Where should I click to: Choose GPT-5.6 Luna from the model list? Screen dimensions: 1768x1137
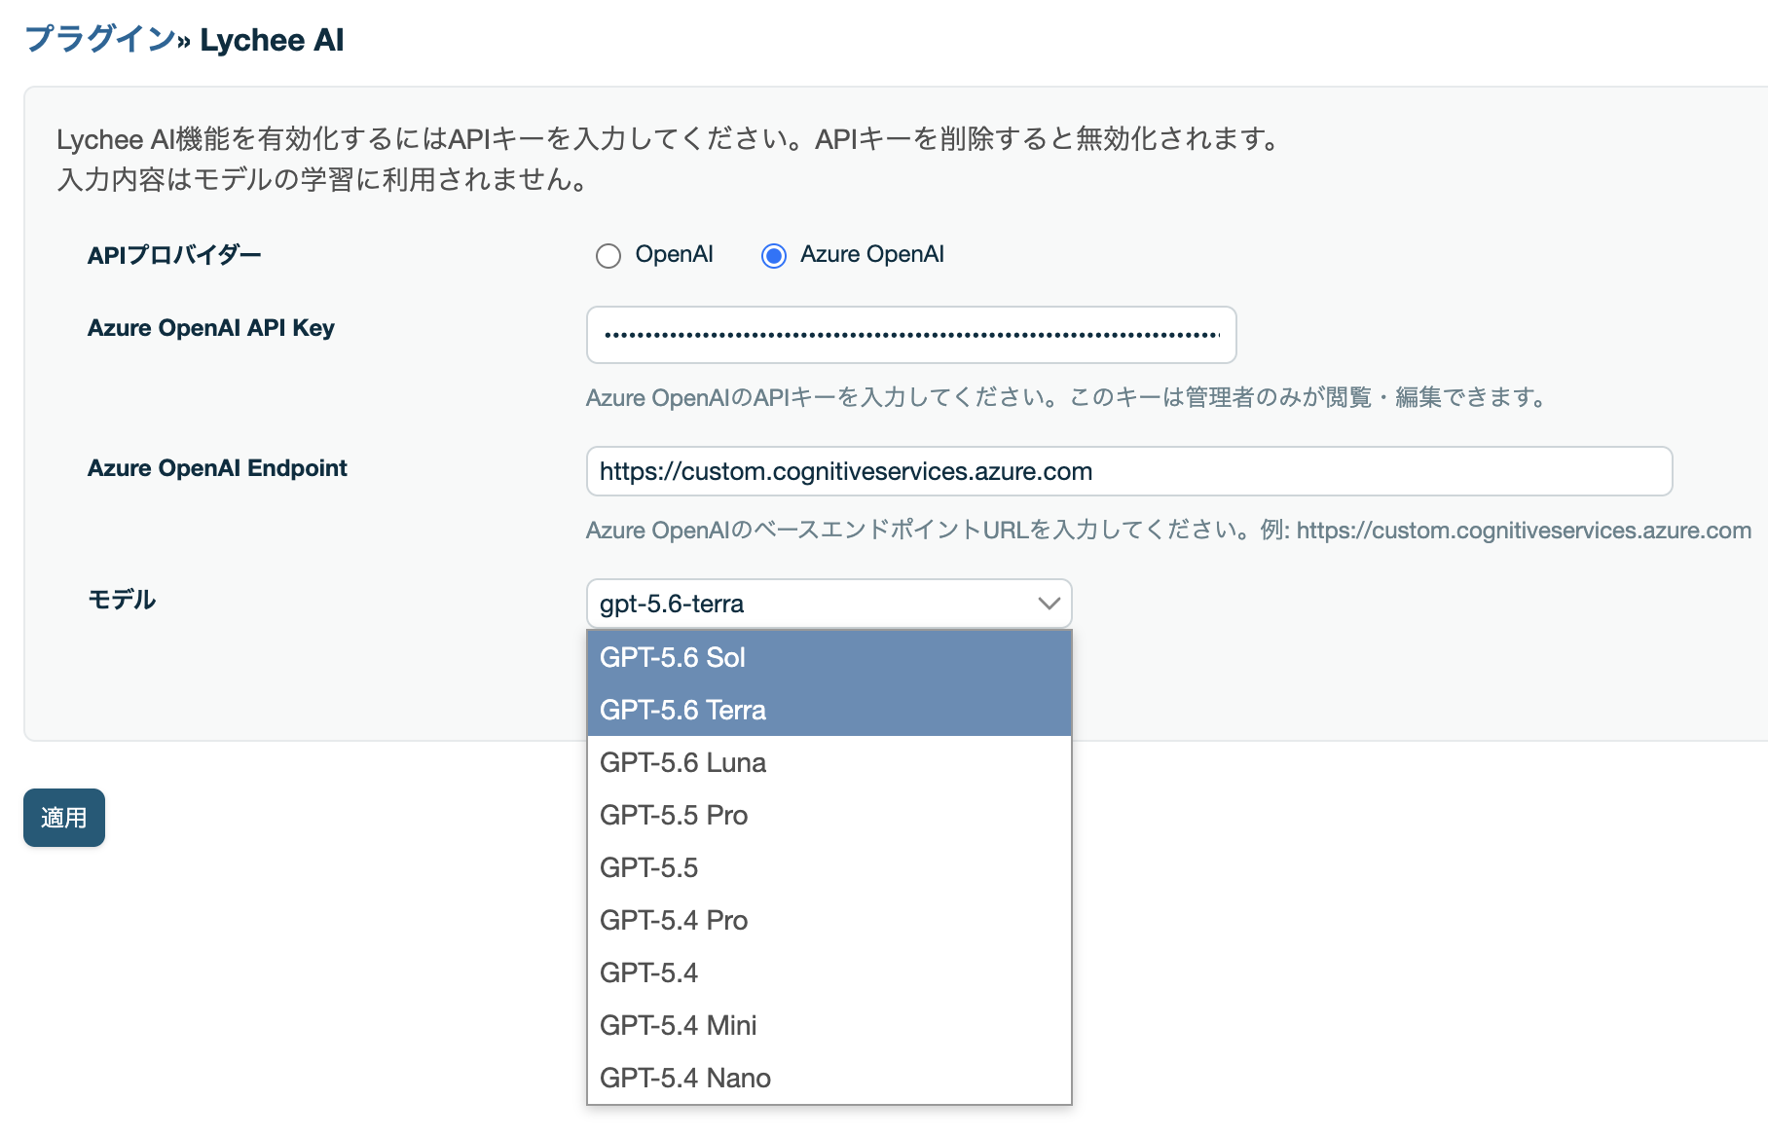(x=829, y=762)
